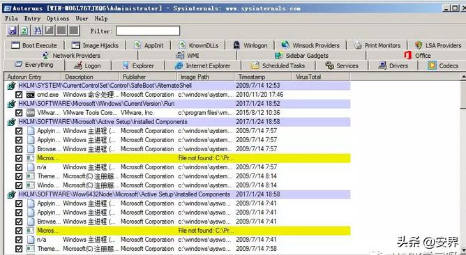Sort by Publisher column header

tap(148, 77)
